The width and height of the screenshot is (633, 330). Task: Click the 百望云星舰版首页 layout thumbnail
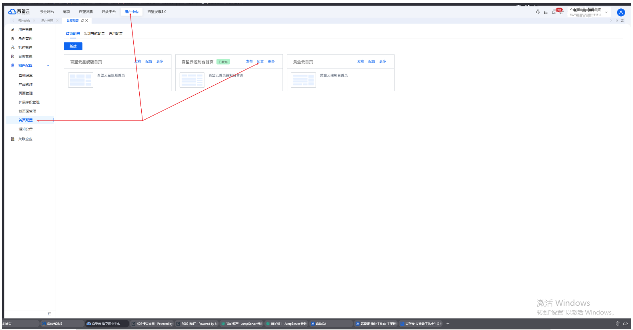(81, 80)
